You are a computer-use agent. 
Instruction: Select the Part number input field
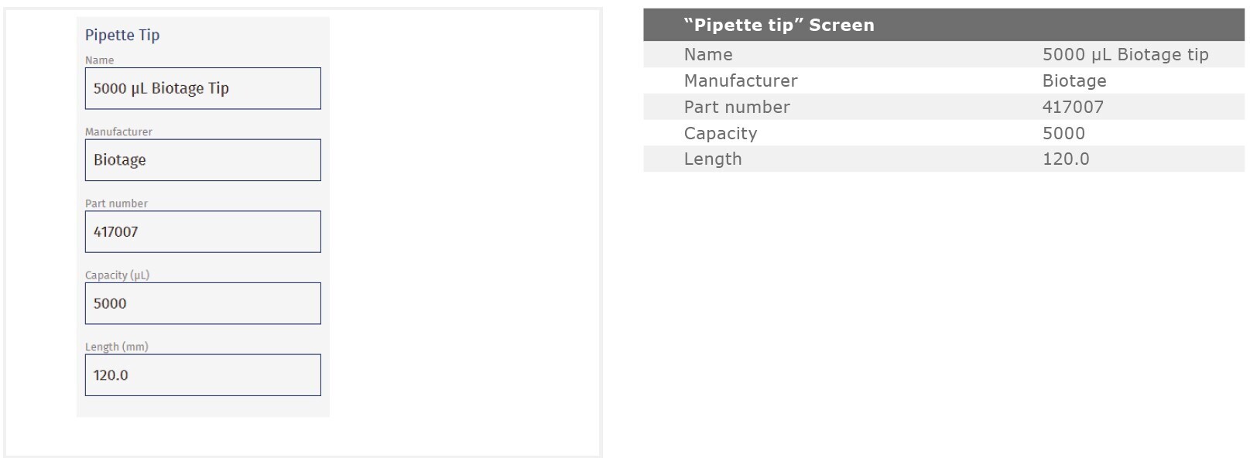202,231
